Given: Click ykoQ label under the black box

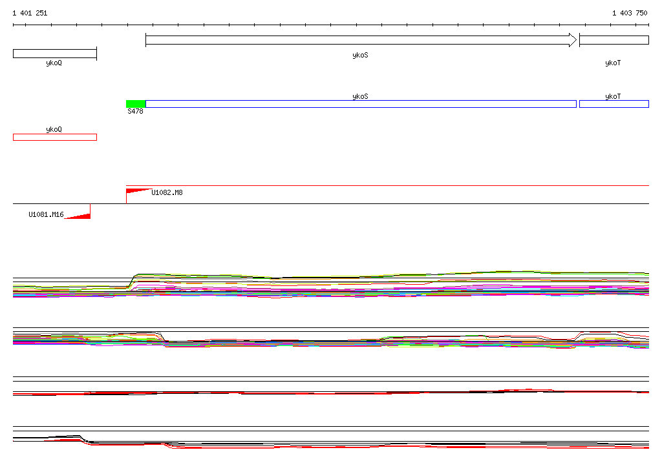Looking at the screenshot, I should [x=54, y=63].
